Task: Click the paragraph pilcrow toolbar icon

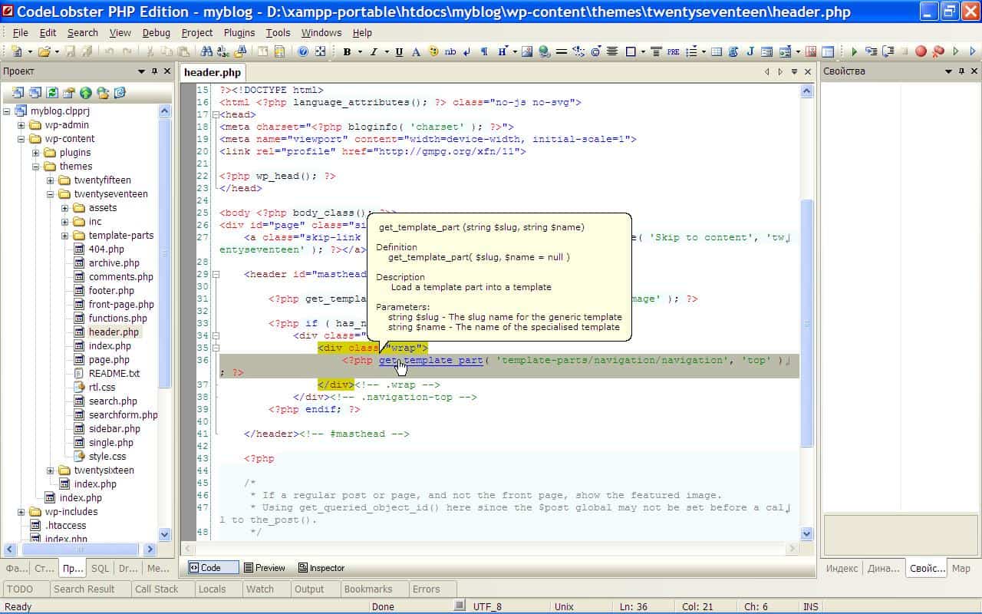Action: 483,51
